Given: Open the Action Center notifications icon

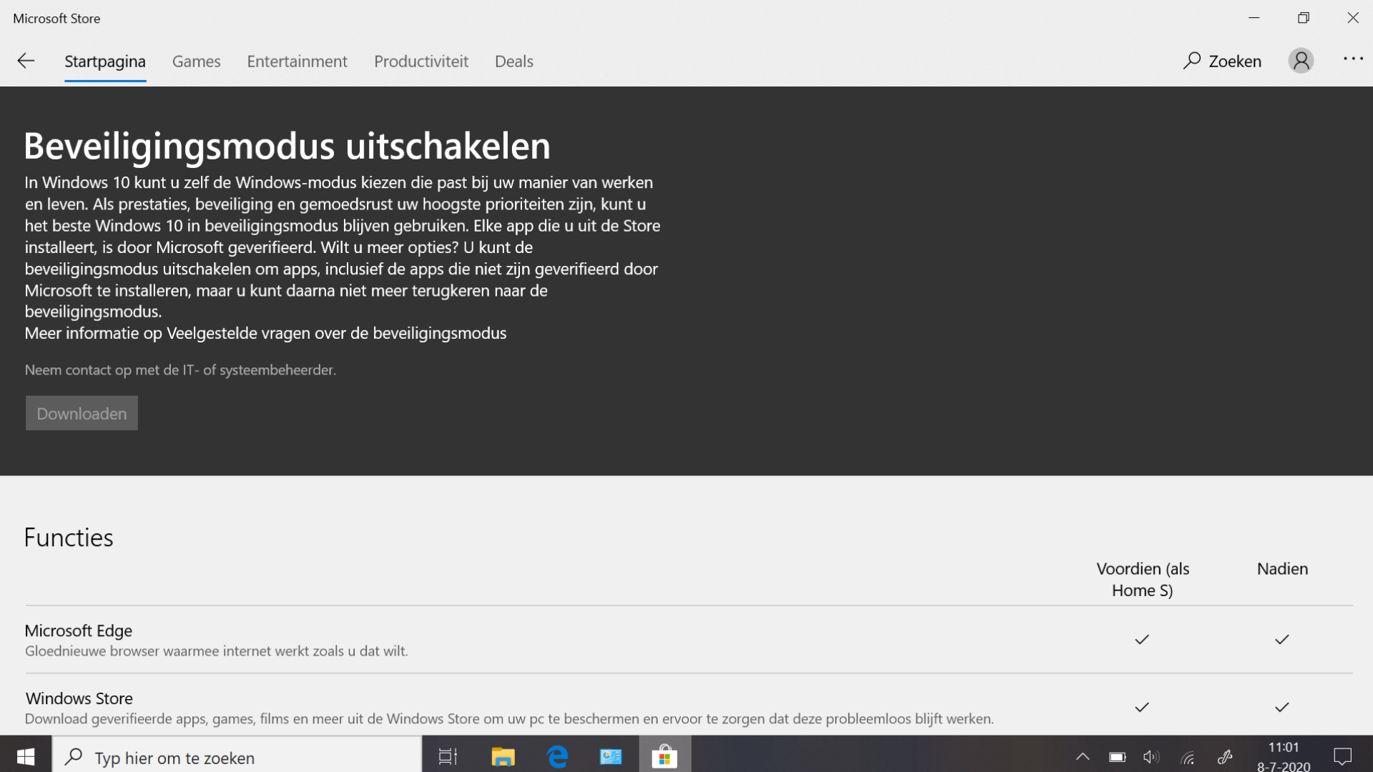Looking at the screenshot, I should [1343, 756].
